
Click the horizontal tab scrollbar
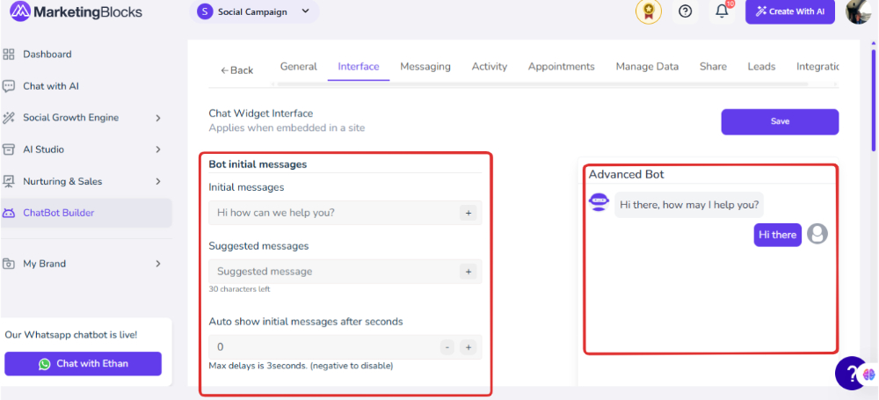pyautogui.click(x=542, y=84)
